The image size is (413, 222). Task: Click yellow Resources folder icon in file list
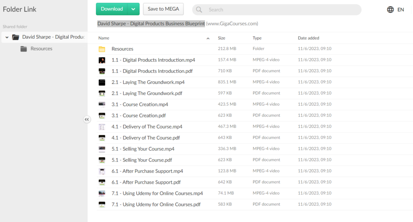[x=102, y=49]
